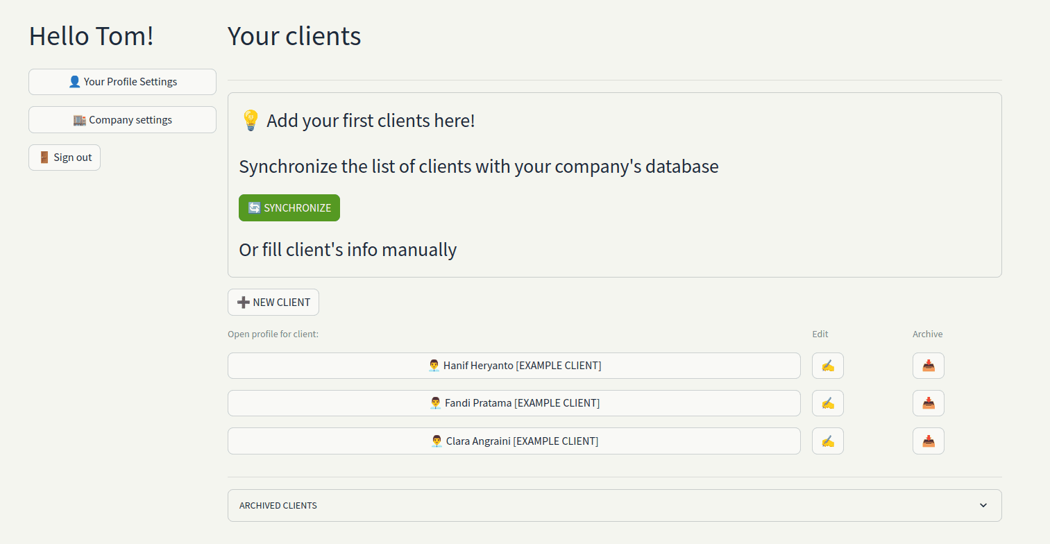1050x544 pixels.
Task: Edit Clara Angraini's client details
Action: tap(828, 441)
